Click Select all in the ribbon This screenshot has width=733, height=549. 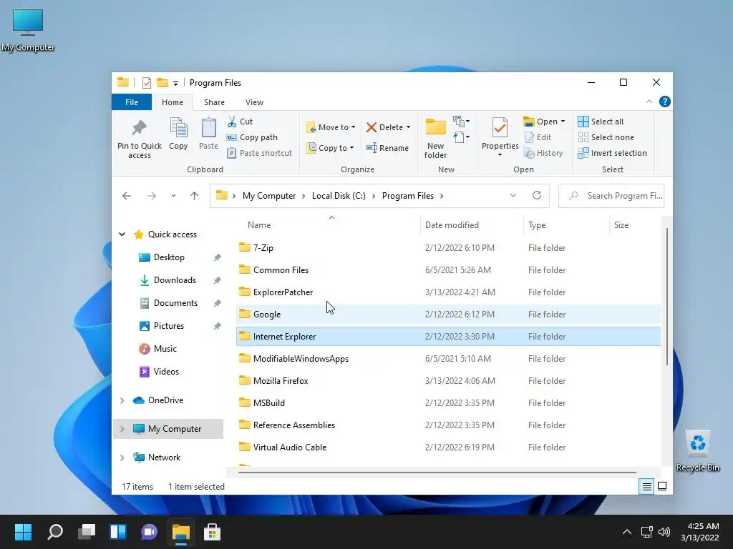click(601, 122)
